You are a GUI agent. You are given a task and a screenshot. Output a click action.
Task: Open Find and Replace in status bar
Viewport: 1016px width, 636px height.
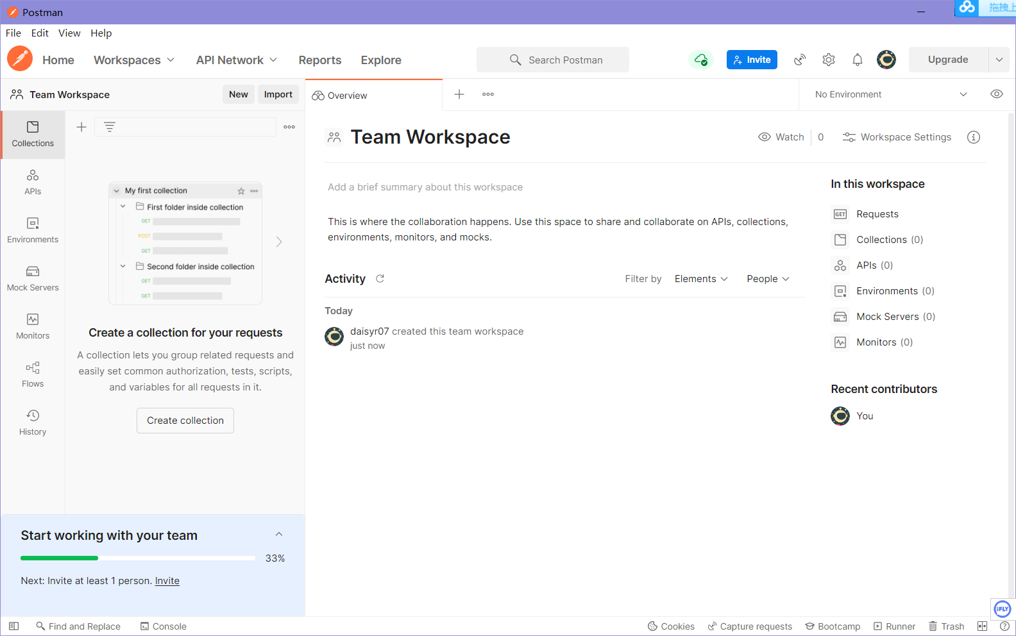pyautogui.click(x=78, y=626)
